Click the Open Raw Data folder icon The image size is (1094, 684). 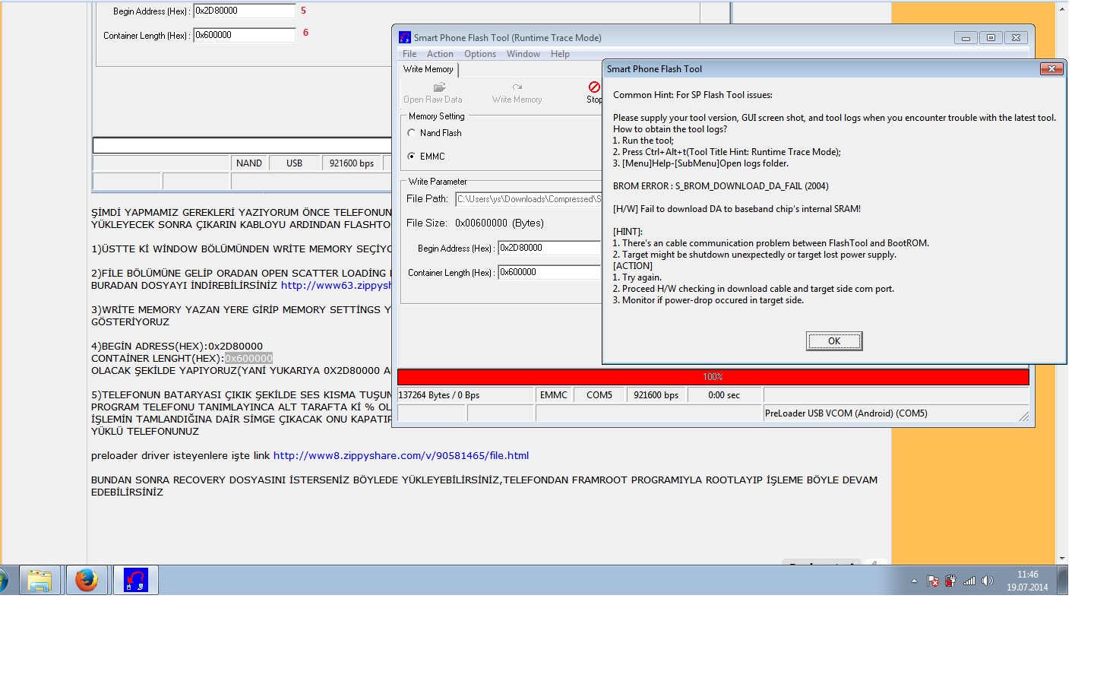[x=439, y=87]
